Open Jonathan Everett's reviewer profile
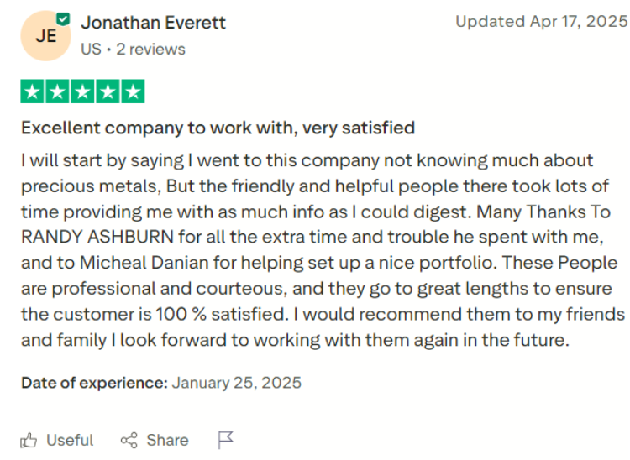The width and height of the screenshot is (630, 460). (x=153, y=23)
